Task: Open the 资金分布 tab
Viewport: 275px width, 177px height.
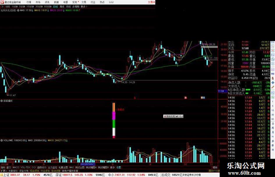Action: (x=24, y=171)
